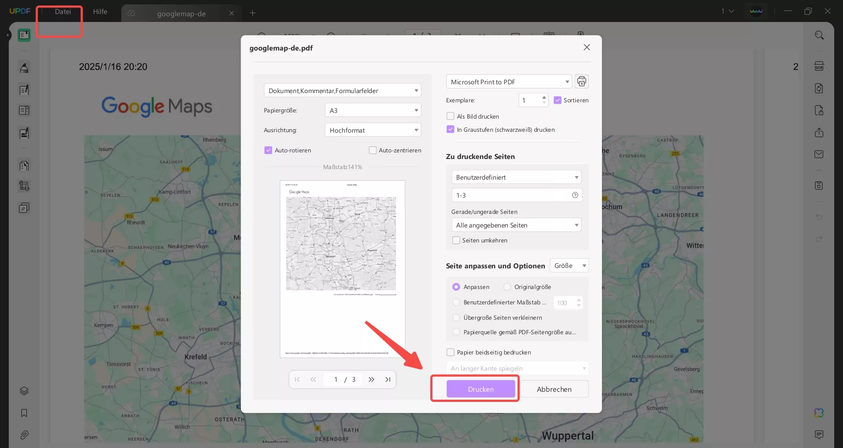
Task: Select the Originalgröße radio button
Action: (507, 286)
